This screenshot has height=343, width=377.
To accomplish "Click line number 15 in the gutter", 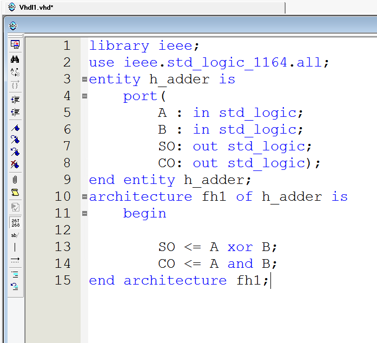I will (x=63, y=280).
